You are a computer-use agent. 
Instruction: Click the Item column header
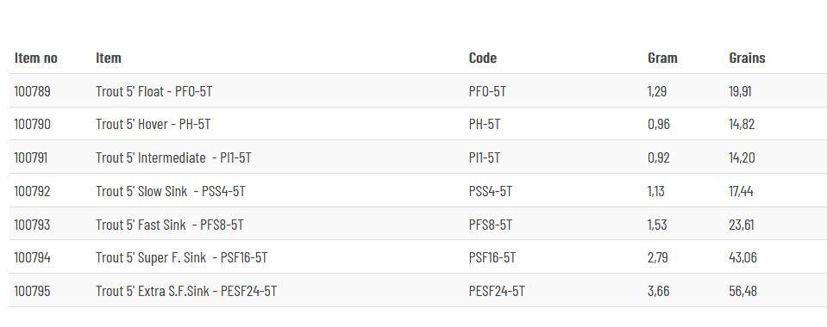point(108,58)
